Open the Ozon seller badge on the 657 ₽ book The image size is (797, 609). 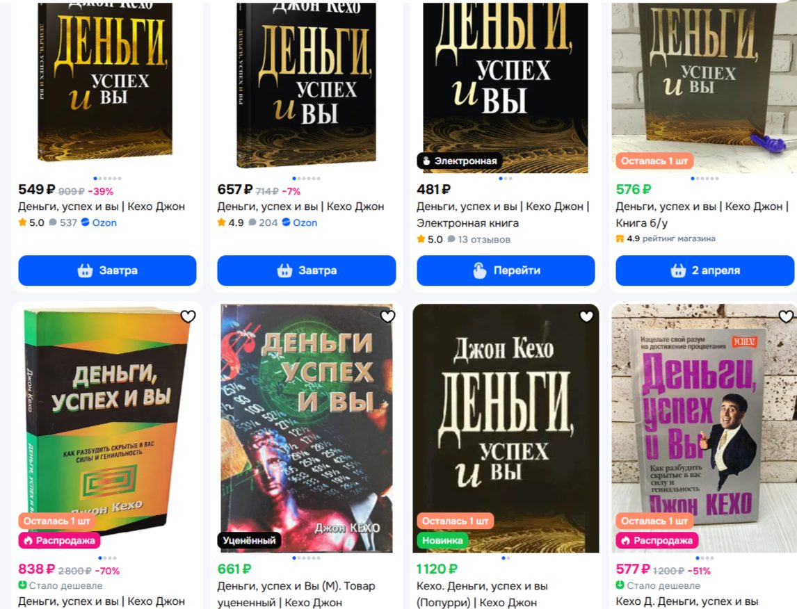click(x=299, y=222)
